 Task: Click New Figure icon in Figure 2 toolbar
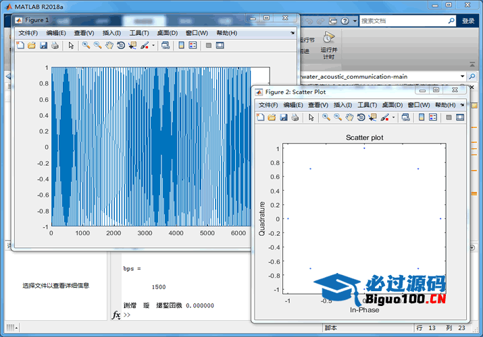click(x=261, y=117)
